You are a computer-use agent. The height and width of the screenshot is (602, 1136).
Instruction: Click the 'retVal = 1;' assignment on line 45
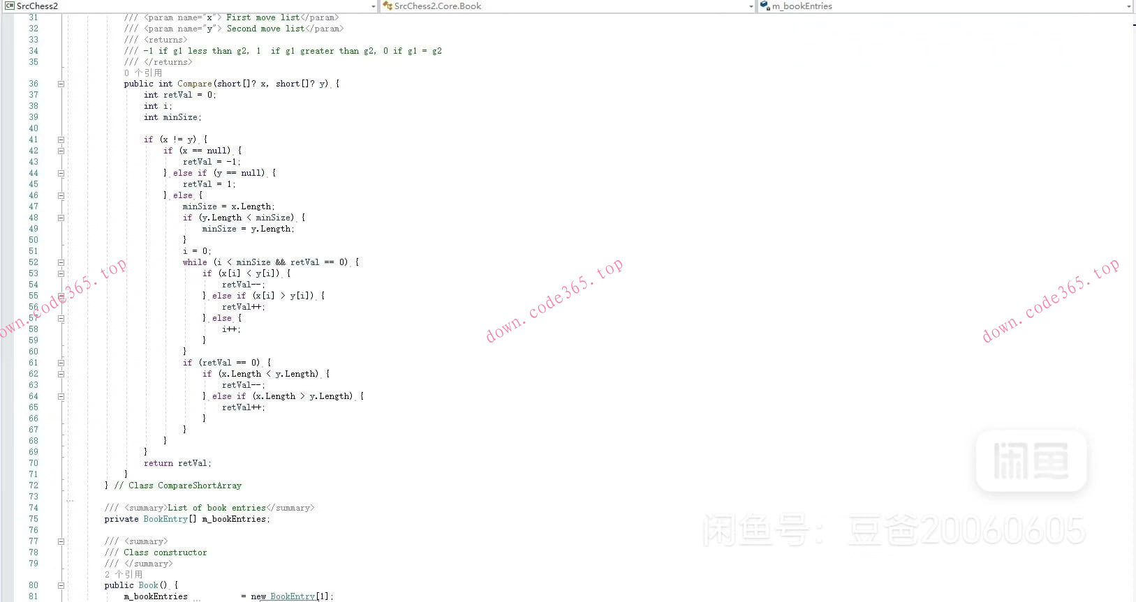point(209,184)
